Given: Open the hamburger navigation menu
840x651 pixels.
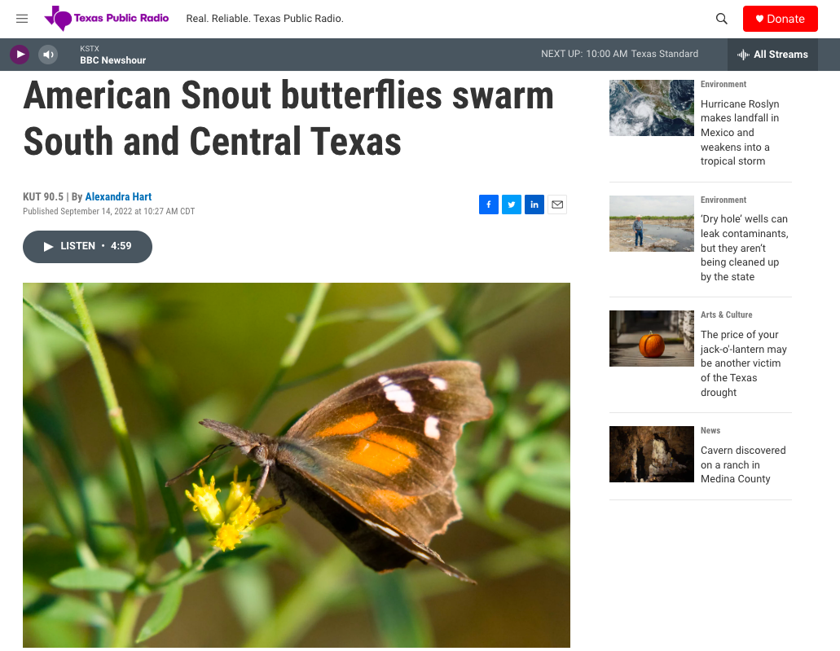Looking at the screenshot, I should coord(22,19).
